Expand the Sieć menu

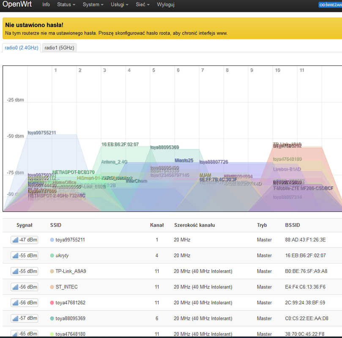tap(142, 5)
